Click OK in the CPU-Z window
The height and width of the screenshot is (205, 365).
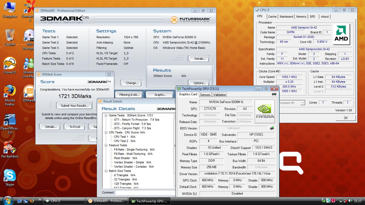(x=346, y=118)
